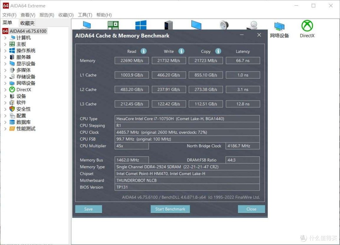Expand the 显示设备 tree node

(5, 64)
